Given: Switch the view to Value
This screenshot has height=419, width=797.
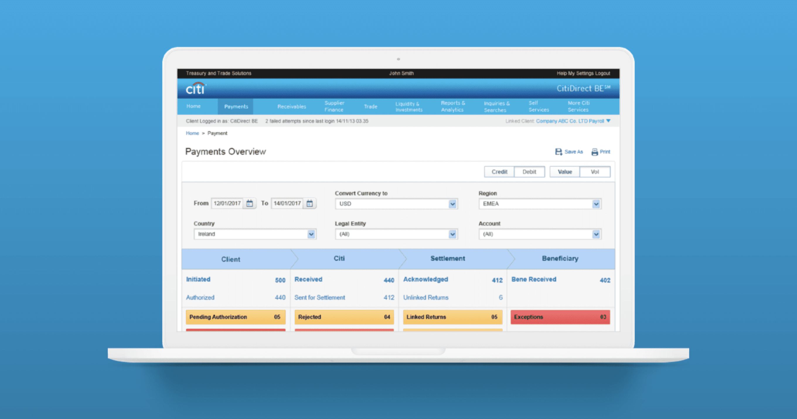Looking at the screenshot, I should [x=565, y=172].
